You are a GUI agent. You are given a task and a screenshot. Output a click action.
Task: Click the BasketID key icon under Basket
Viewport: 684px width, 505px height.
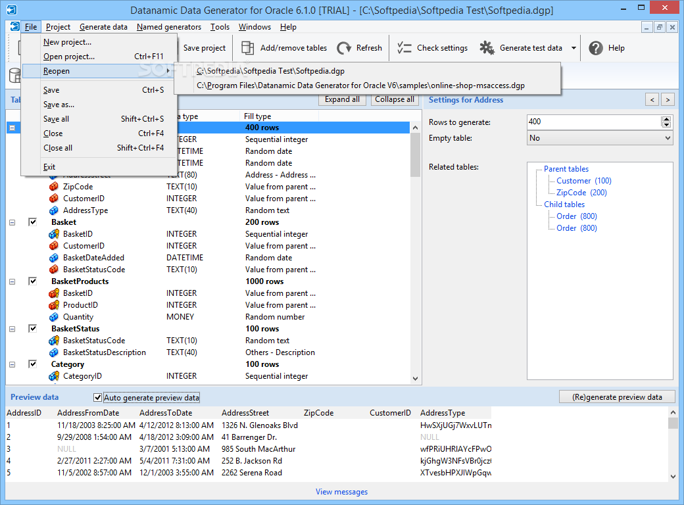(x=54, y=234)
